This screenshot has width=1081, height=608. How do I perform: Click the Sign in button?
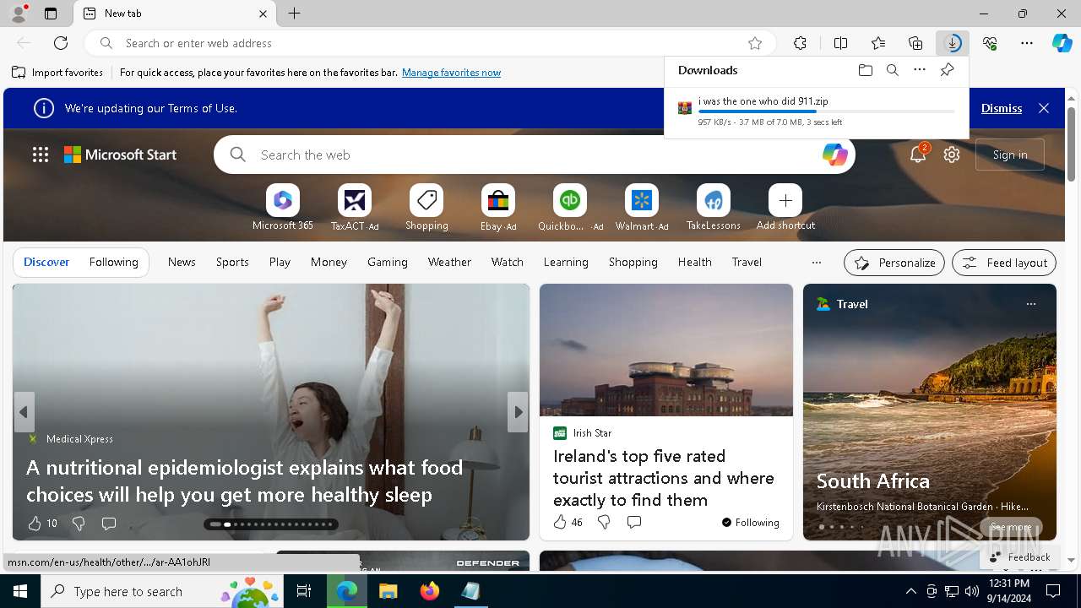point(1010,155)
